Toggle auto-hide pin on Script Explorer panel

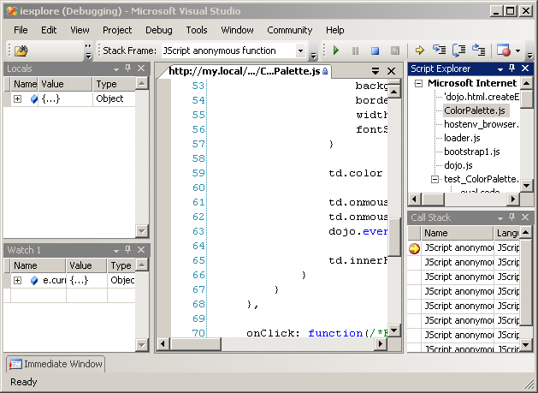pyautogui.click(x=512, y=68)
